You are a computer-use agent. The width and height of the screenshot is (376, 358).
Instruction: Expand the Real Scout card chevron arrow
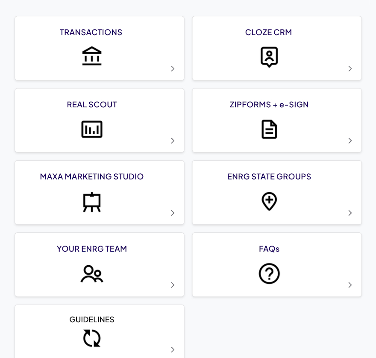pyautogui.click(x=173, y=141)
